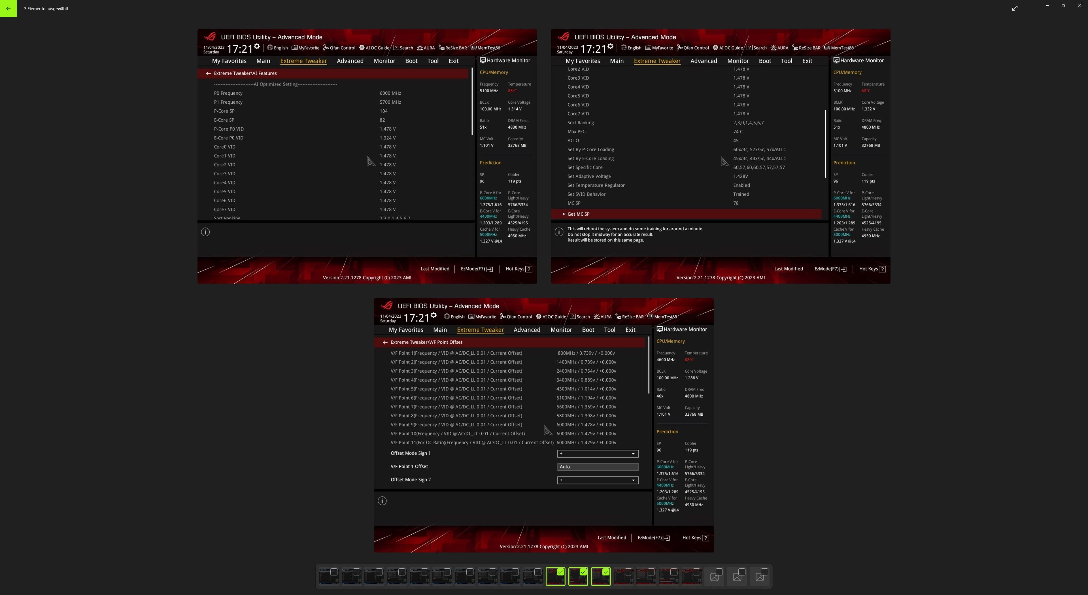Viewport: 1088px width, 595px height.
Task: Check the checkbox on the thumbnail just before the selected ones
Action: [538, 572]
